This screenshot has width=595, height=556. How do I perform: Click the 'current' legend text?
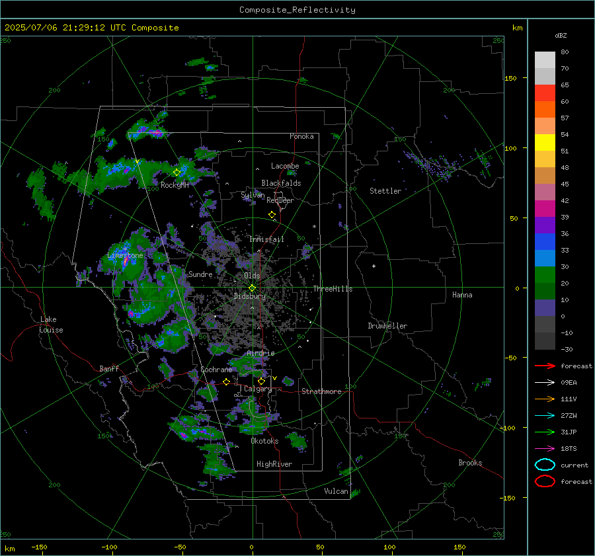(x=575, y=465)
